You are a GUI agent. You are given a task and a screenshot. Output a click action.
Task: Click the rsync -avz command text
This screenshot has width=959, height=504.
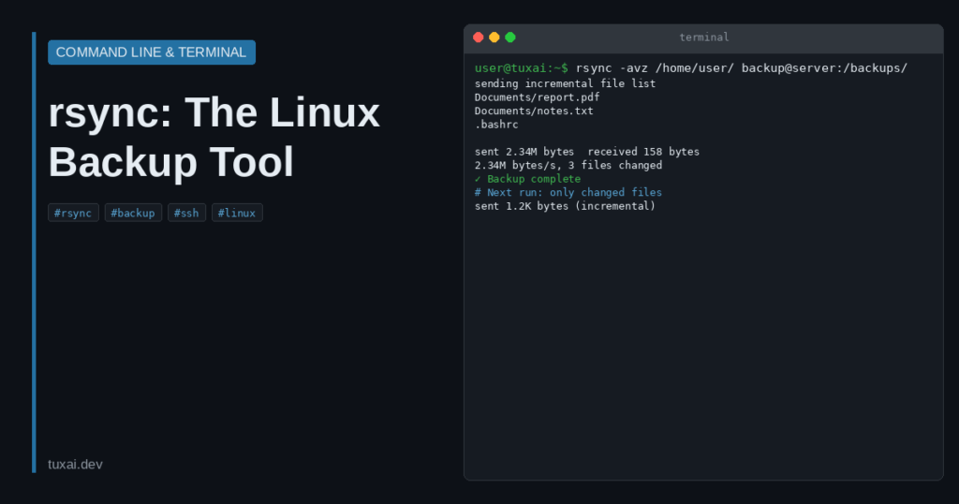742,67
